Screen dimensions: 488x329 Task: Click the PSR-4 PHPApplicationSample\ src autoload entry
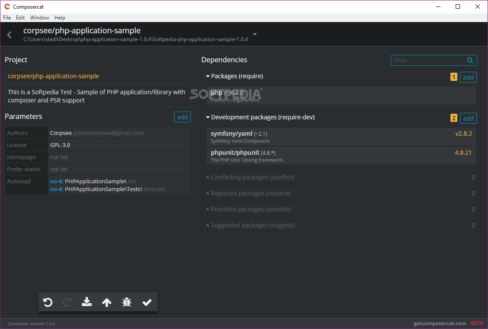(93, 181)
